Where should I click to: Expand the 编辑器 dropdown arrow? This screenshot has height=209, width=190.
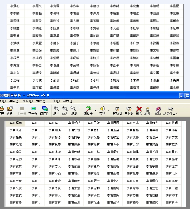[95, 110]
